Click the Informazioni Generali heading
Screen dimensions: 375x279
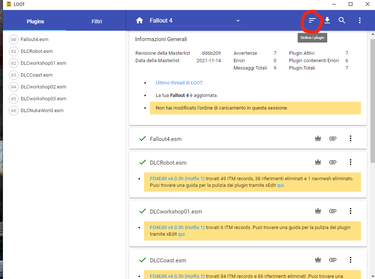click(x=161, y=39)
